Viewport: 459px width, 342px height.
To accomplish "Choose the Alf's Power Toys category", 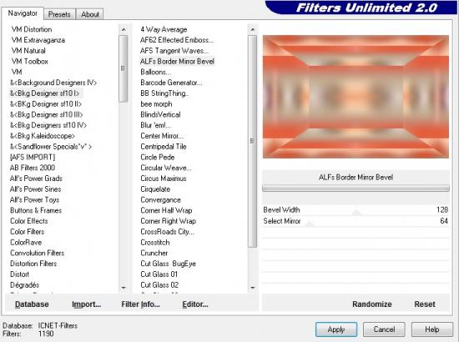I will (34, 200).
